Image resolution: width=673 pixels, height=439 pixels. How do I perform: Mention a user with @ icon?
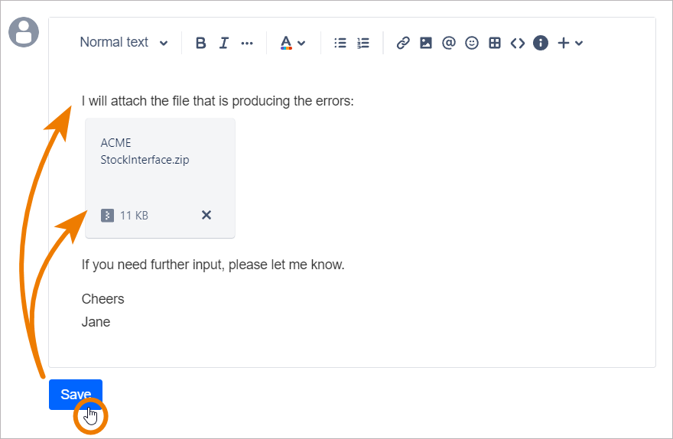tap(449, 43)
